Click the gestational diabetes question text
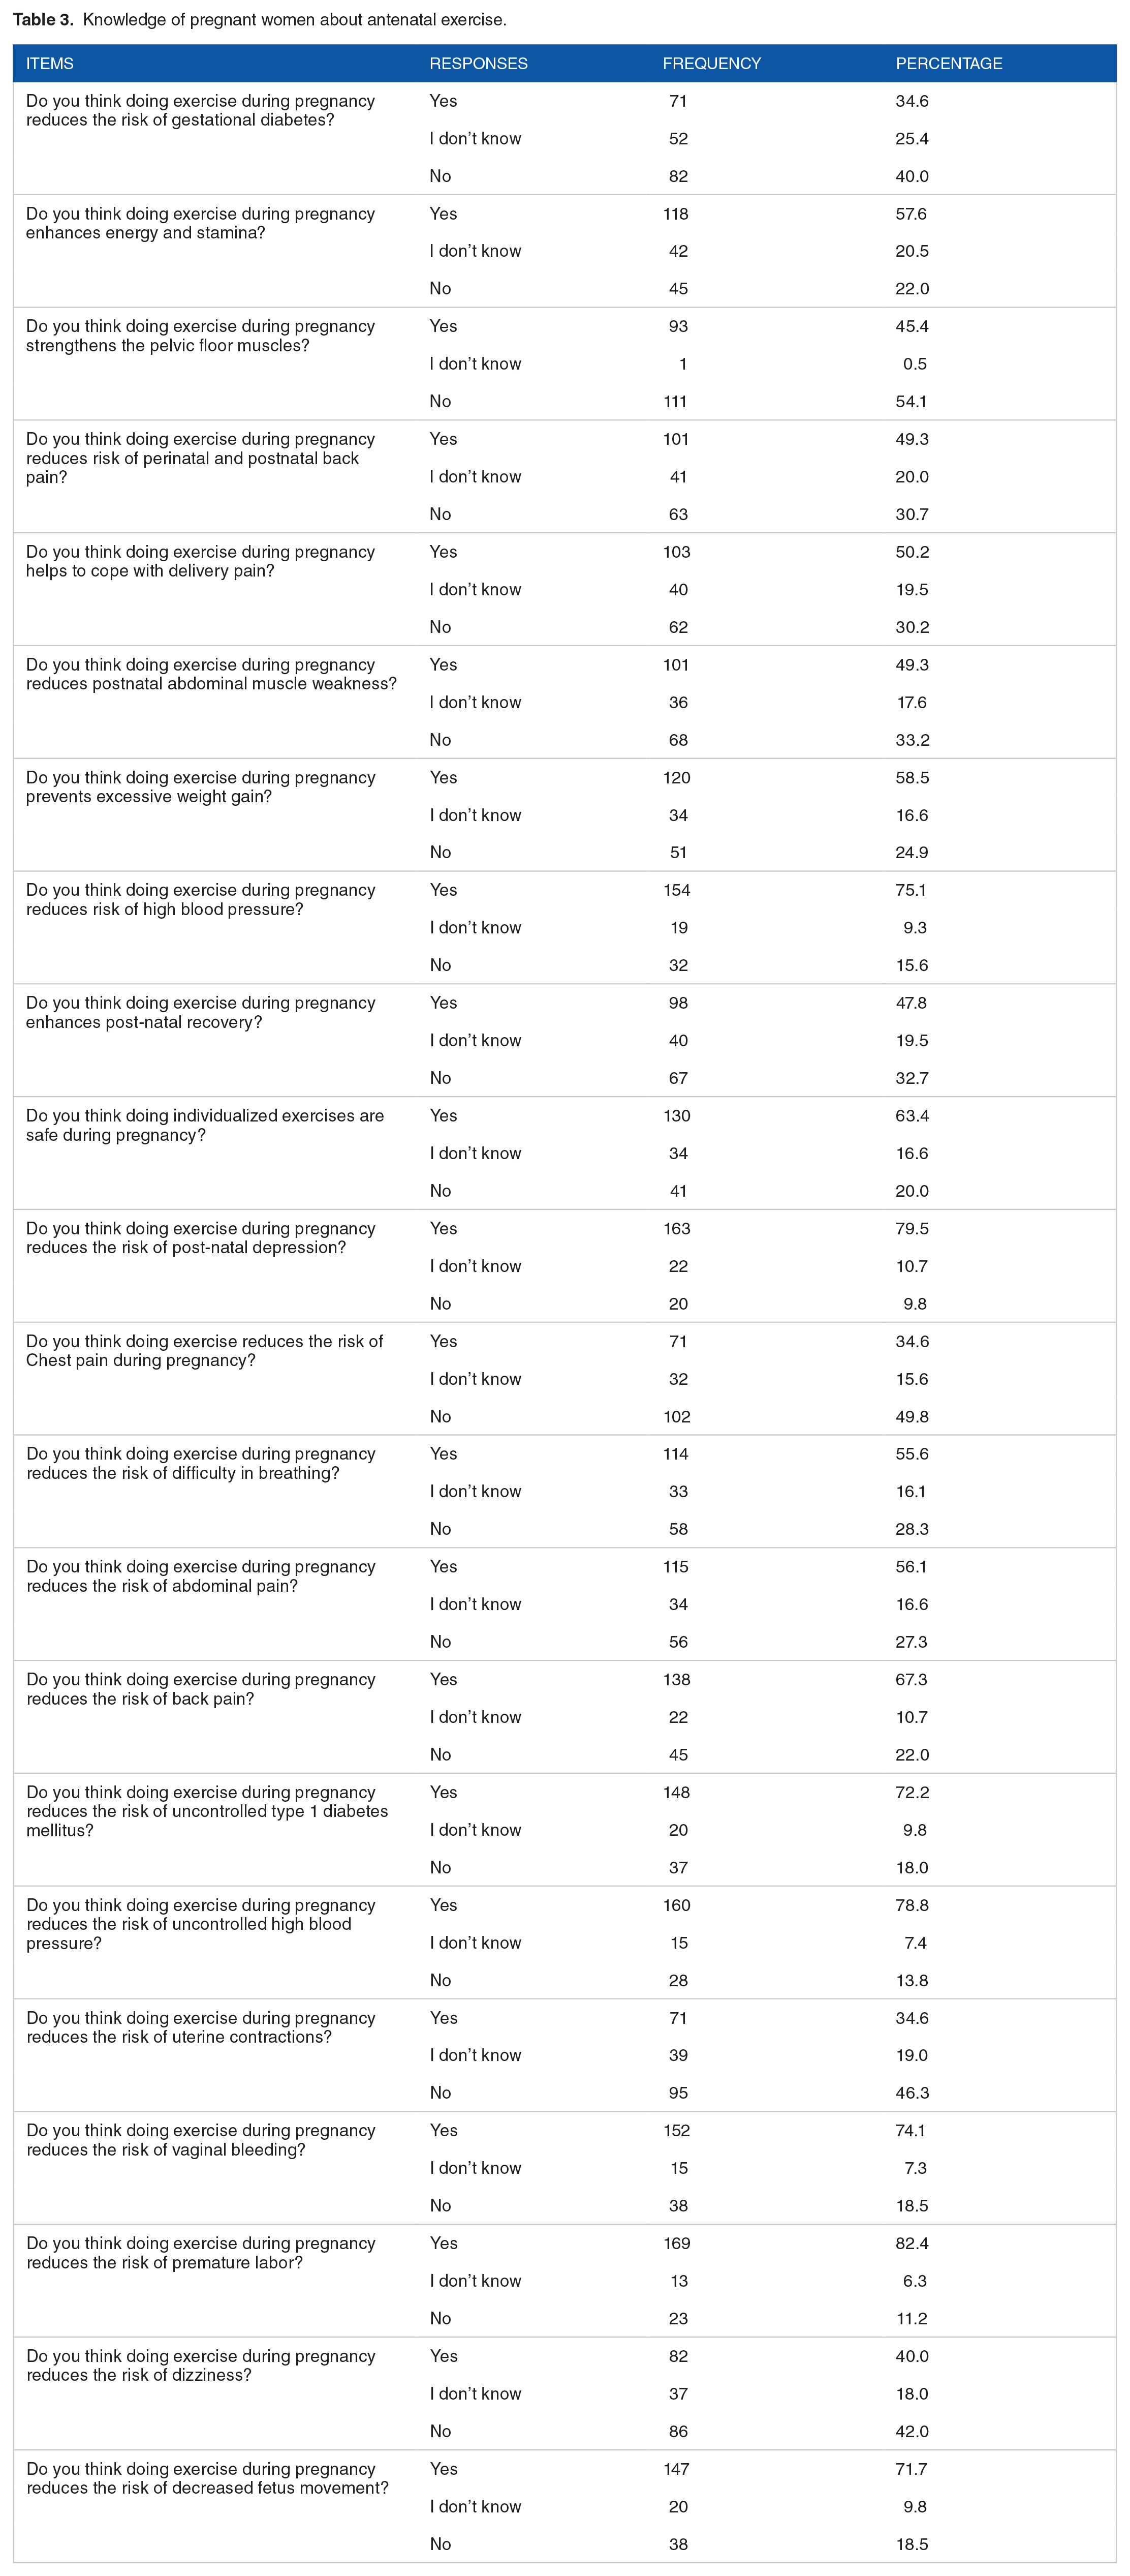This screenshot has width=1130, height=2576. (x=200, y=110)
